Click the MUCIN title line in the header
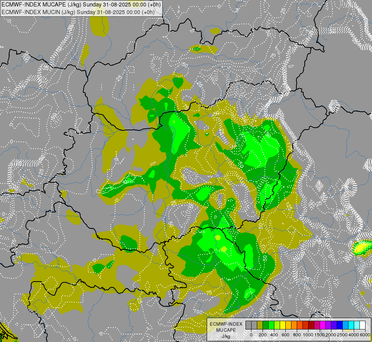 [78, 12]
